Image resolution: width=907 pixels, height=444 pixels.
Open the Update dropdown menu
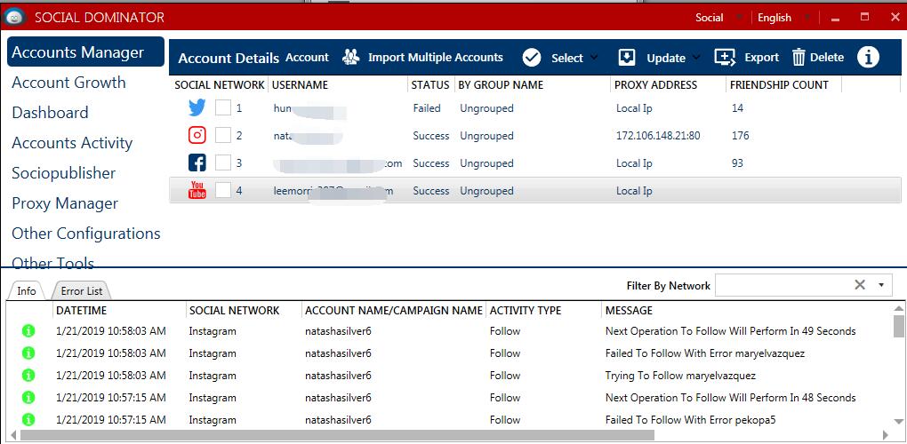click(x=673, y=58)
